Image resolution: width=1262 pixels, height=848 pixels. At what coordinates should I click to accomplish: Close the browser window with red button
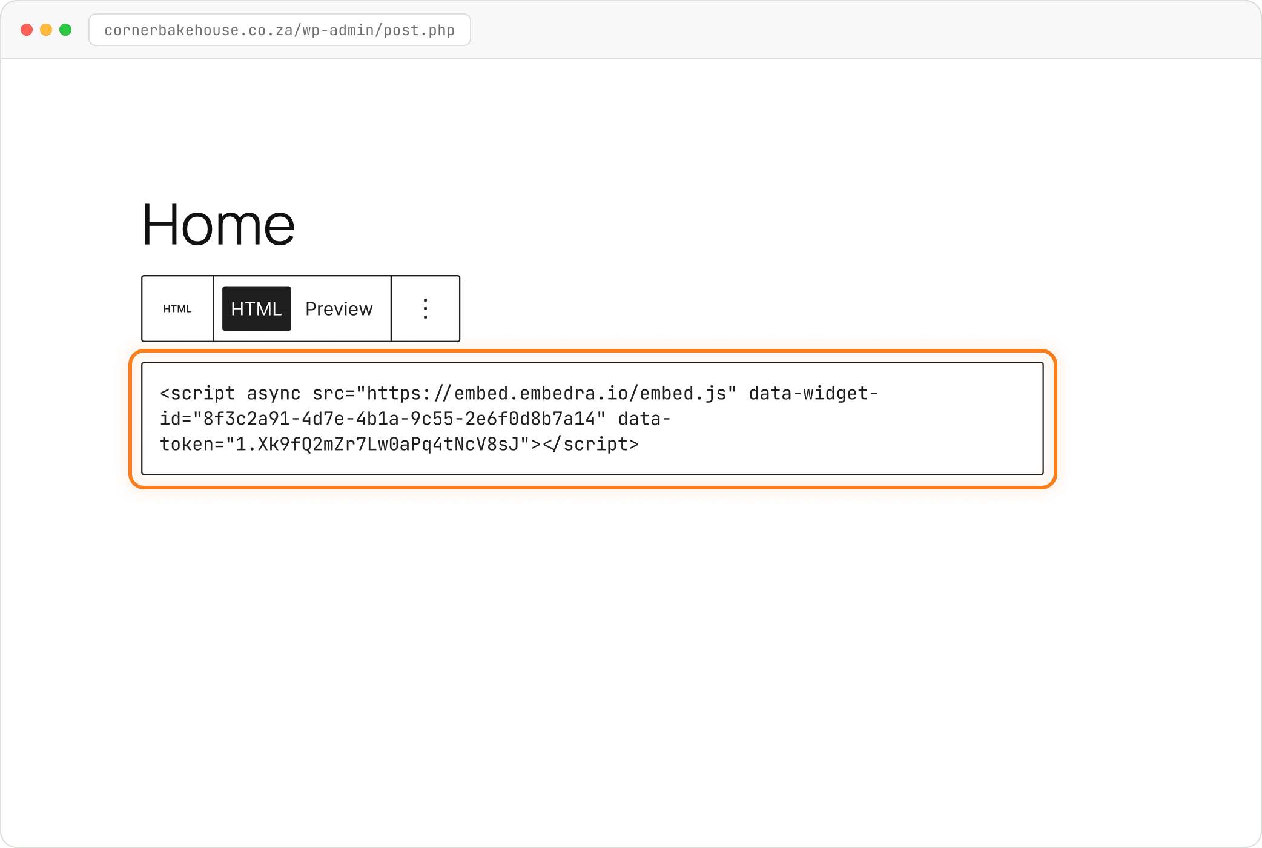[27, 30]
